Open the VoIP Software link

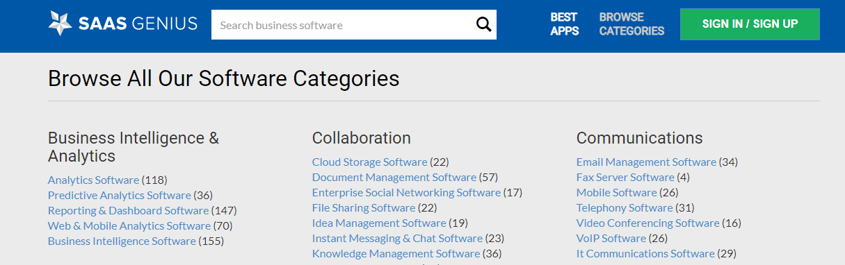pyautogui.click(x=611, y=238)
